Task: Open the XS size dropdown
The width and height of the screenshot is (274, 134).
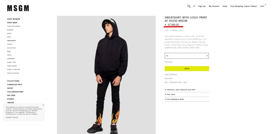Action: point(187,56)
